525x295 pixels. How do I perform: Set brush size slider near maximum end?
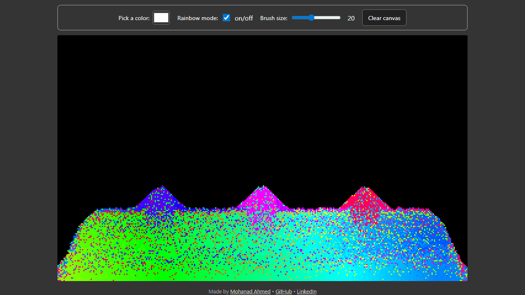[x=338, y=18]
